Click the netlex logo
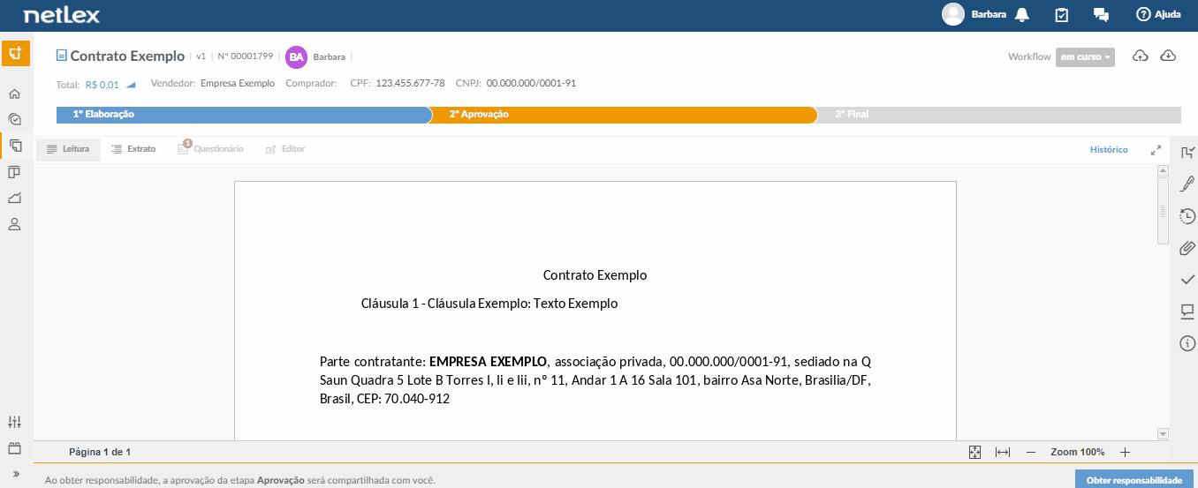This screenshot has width=1198, height=488. (62, 15)
